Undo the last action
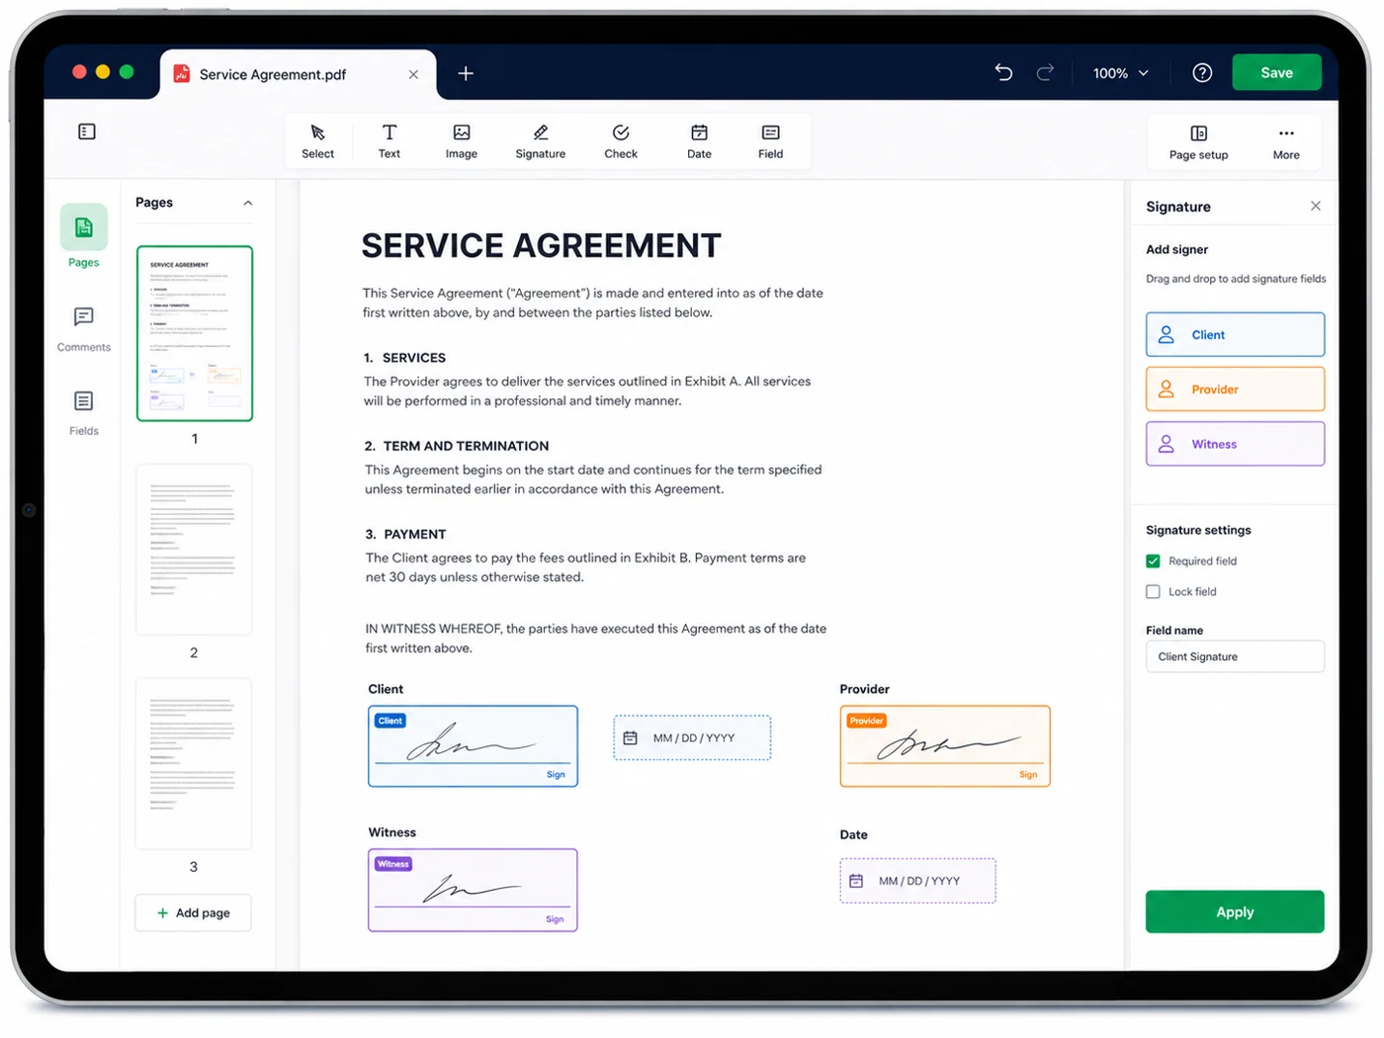The width and height of the screenshot is (1384, 1038). click(1003, 72)
